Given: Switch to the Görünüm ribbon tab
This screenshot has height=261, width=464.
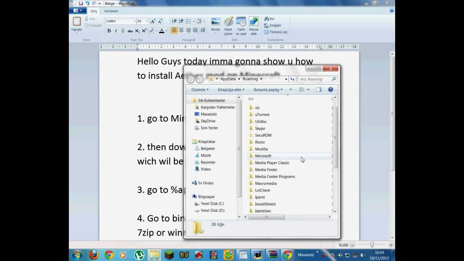Looking at the screenshot, I should click(111, 11).
